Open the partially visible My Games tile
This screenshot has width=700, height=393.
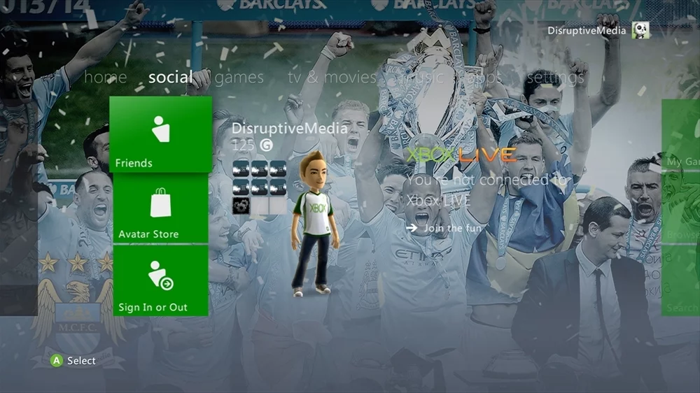coord(680,134)
